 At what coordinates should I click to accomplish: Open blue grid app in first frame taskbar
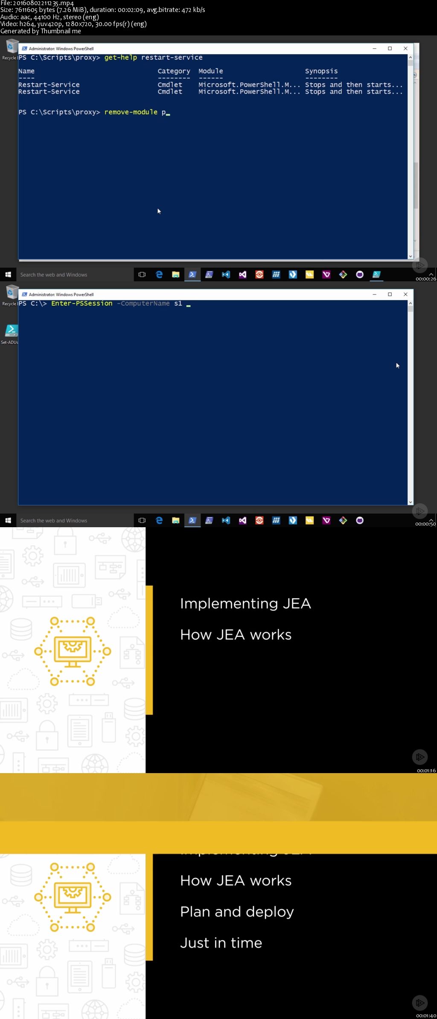(276, 274)
